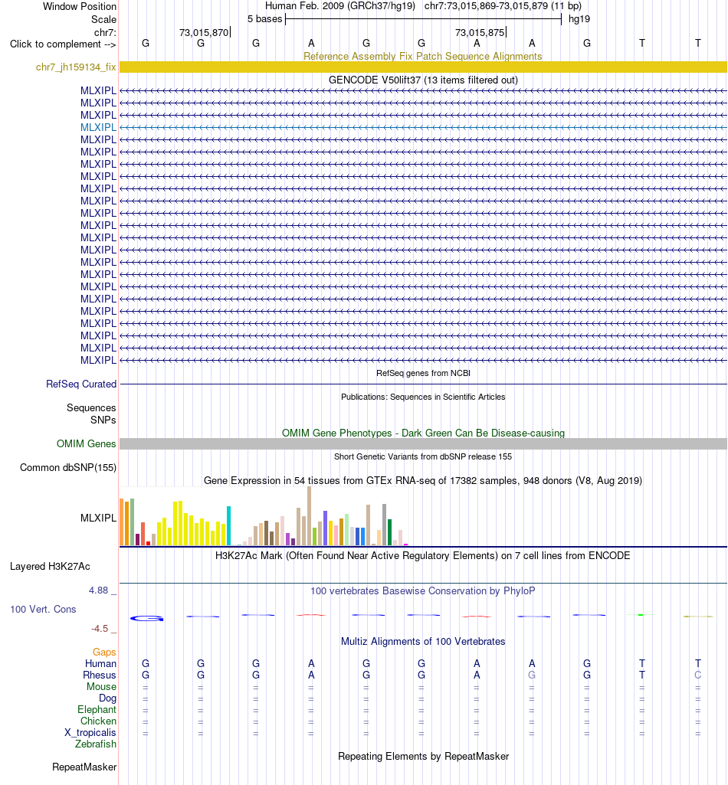Click the MLXIPL label beside GTEx bar chart
The height and width of the screenshot is (785, 728).
coord(98,518)
